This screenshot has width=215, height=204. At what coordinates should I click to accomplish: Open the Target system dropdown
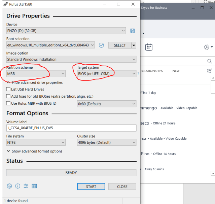[x=104, y=74]
